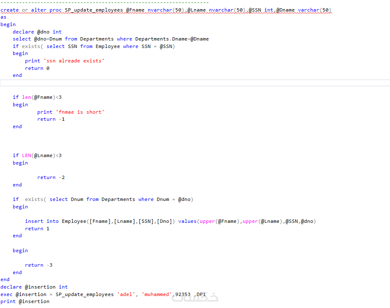The image size is (390, 308).
Task: Click the 'return -2' statement
Action: [51, 177]
